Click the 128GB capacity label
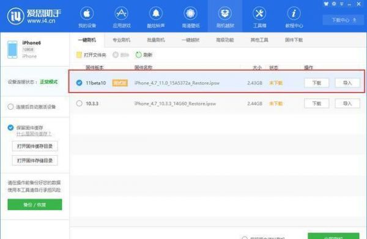 [x=28, y=50]
